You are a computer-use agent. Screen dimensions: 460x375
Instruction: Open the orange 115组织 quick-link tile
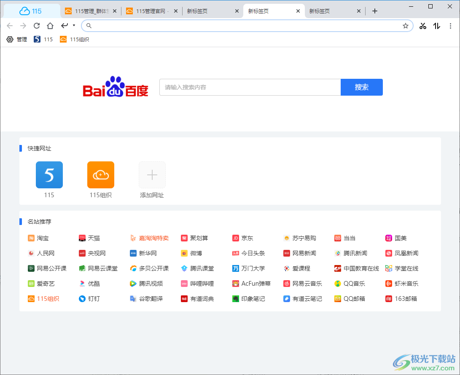(101, 175)
